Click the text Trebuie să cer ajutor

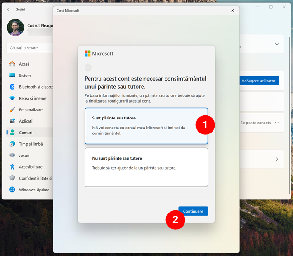[x=134, y=168]
